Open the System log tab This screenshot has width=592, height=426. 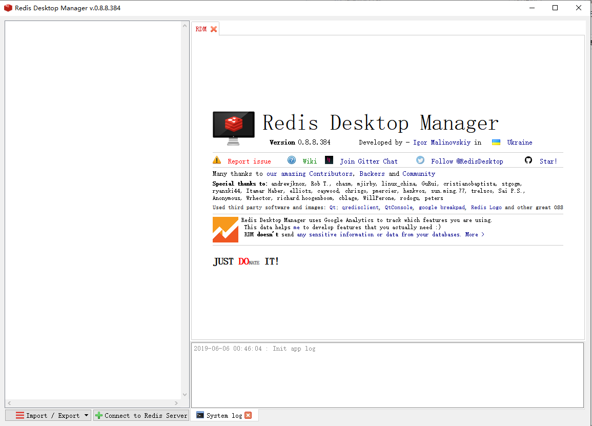tap(224, 415)
